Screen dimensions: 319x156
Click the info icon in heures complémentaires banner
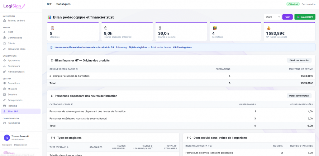click(x=51, y=47)
